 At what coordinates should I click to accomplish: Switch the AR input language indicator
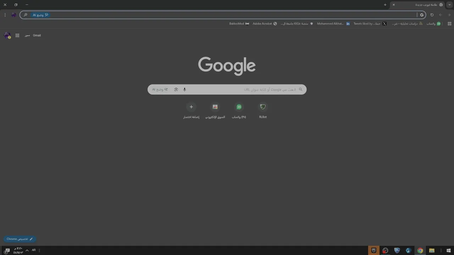[34, 250]
